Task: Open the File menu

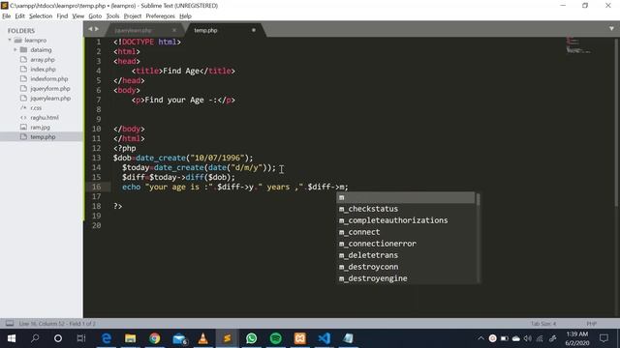Action: click(x=7, y=16)
